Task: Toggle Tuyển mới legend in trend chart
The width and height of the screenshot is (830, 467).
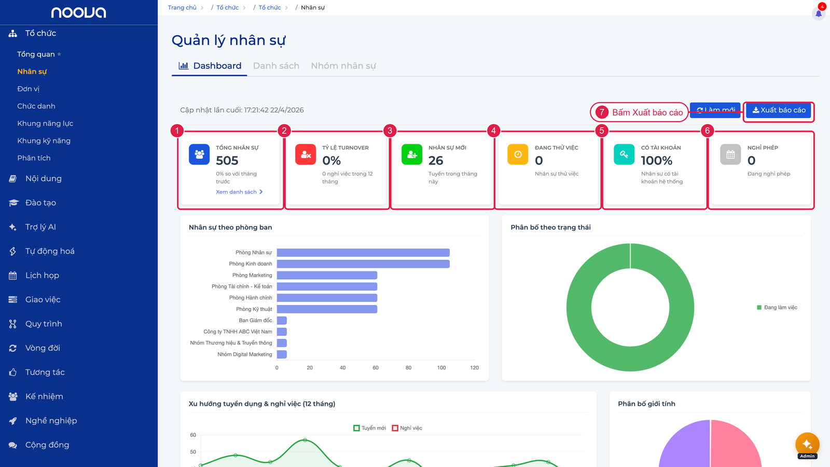Action: (x=370, y=428)
